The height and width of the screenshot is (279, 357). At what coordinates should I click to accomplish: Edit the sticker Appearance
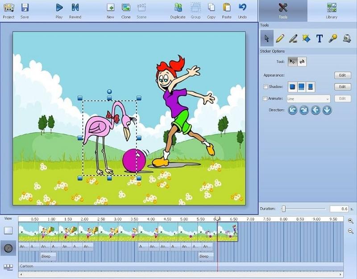click(342, 75)
